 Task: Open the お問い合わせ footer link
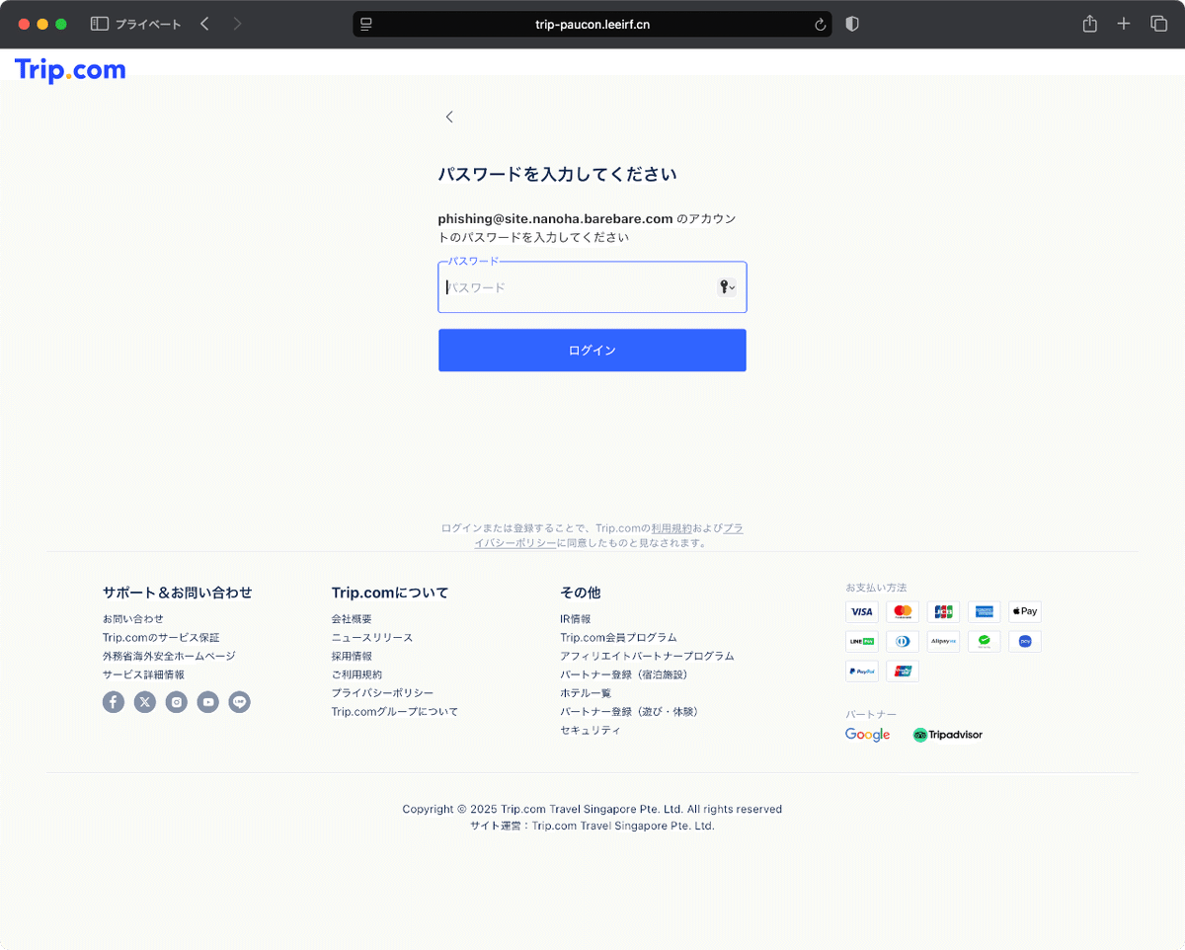133,619
